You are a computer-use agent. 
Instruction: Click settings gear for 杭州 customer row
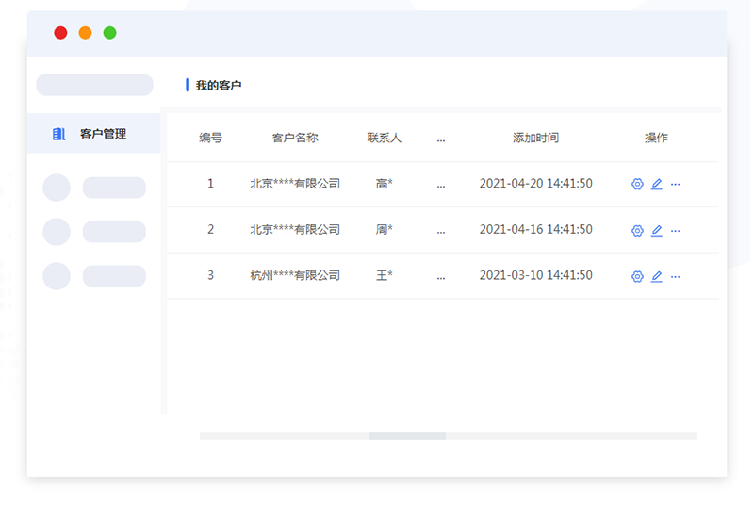click(x=637, y=277)
